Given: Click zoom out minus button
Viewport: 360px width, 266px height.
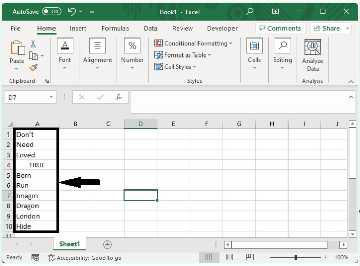Looking at the screenshot, I should [265, 257].
